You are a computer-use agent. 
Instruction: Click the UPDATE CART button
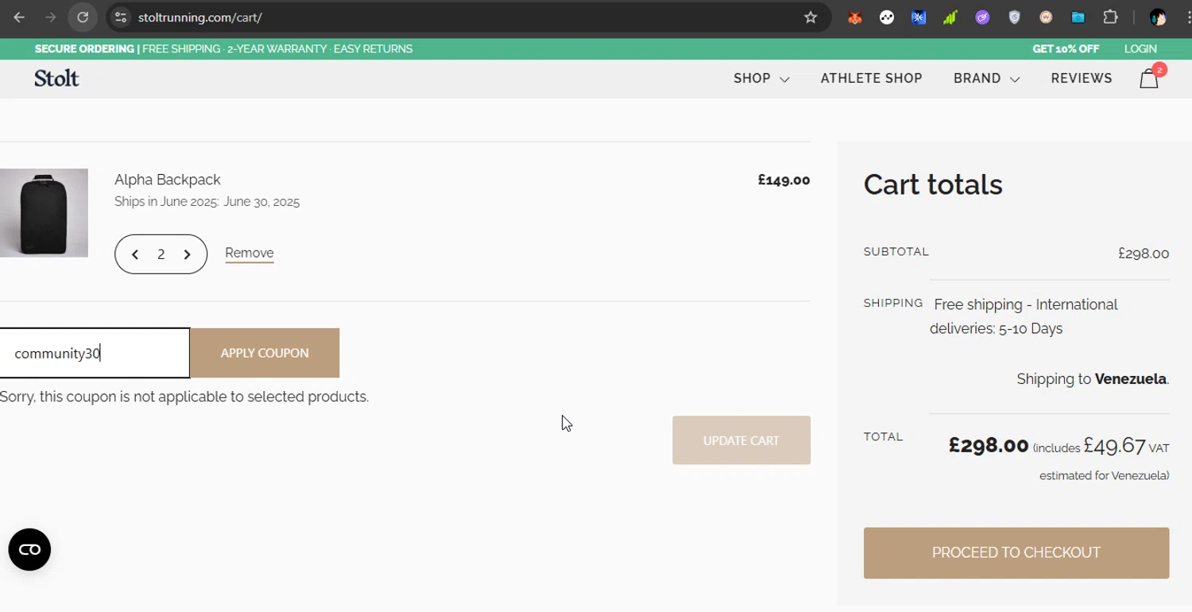741,440
